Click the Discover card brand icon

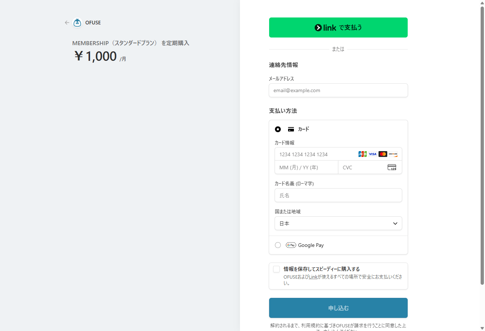tap(393, 154)
